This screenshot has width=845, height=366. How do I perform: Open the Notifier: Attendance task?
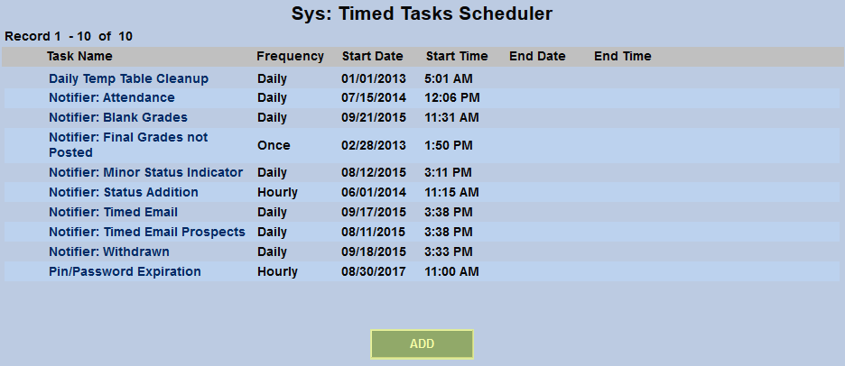[112, 97]
